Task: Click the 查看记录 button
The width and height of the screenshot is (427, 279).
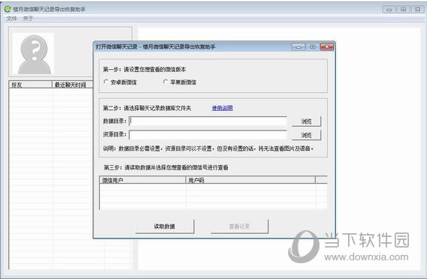Action: pos(239,226)
